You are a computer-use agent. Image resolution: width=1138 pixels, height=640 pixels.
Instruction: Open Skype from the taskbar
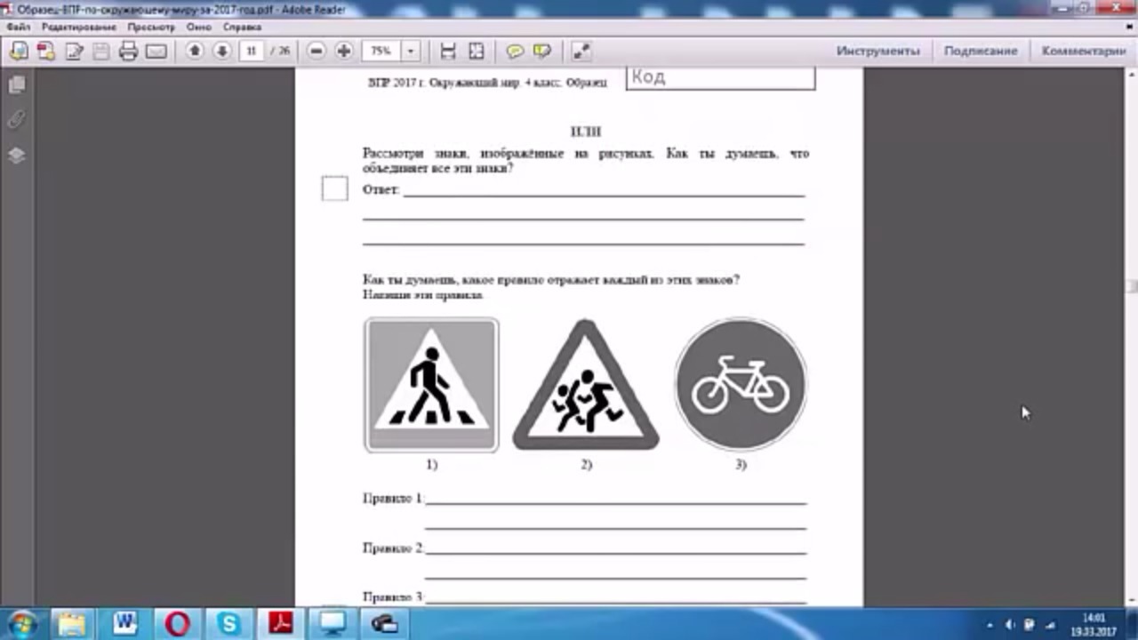point(228,623)
